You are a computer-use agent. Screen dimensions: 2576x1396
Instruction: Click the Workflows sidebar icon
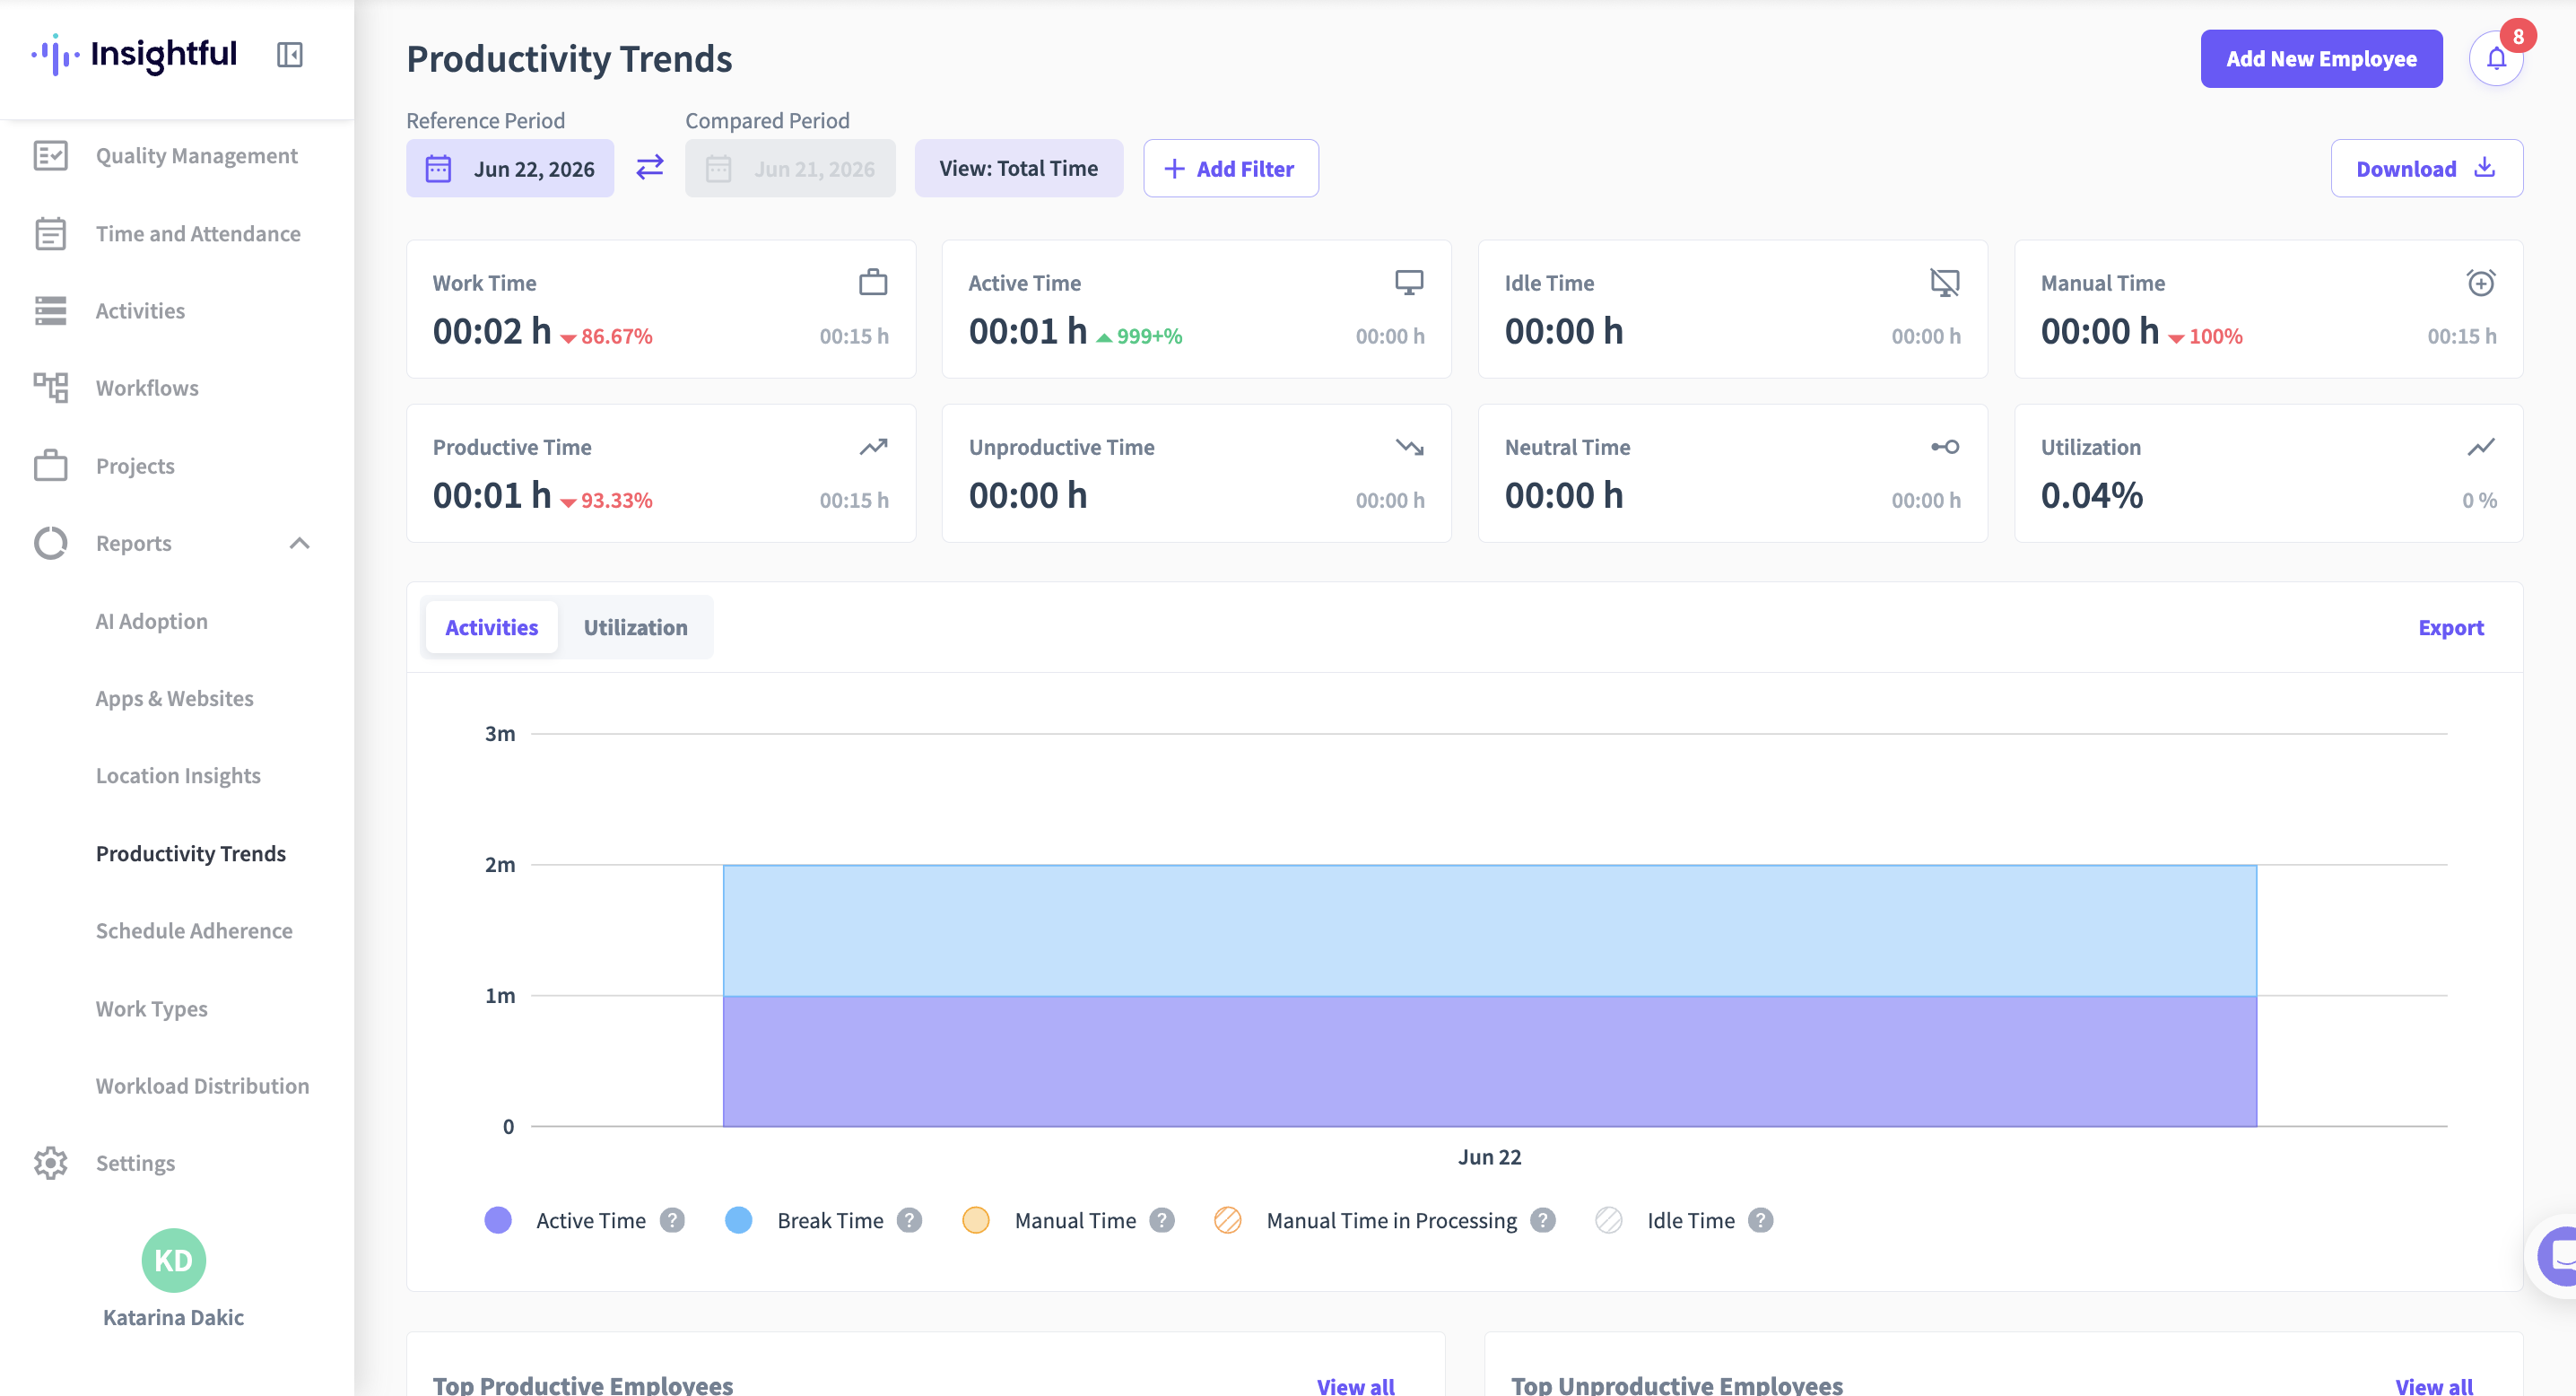(x=50, y=388)
